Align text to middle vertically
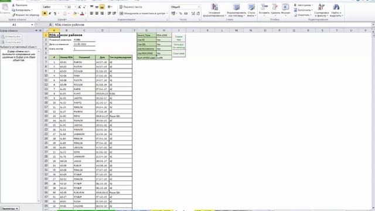 [x=97, y=7]
